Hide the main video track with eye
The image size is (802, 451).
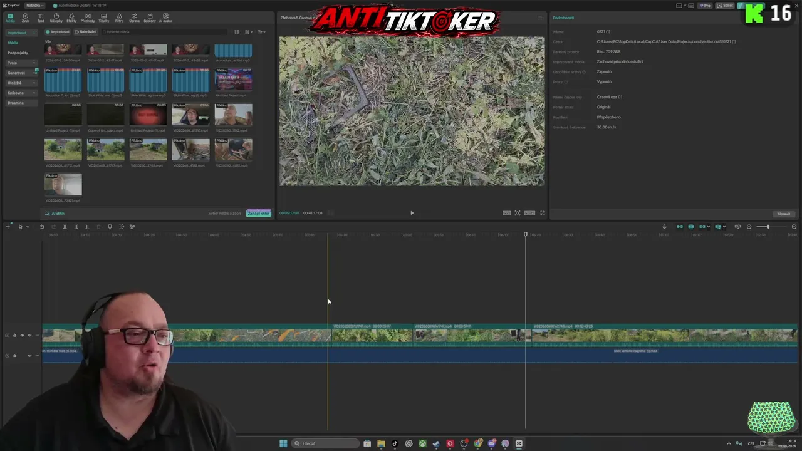click(22, 336)
